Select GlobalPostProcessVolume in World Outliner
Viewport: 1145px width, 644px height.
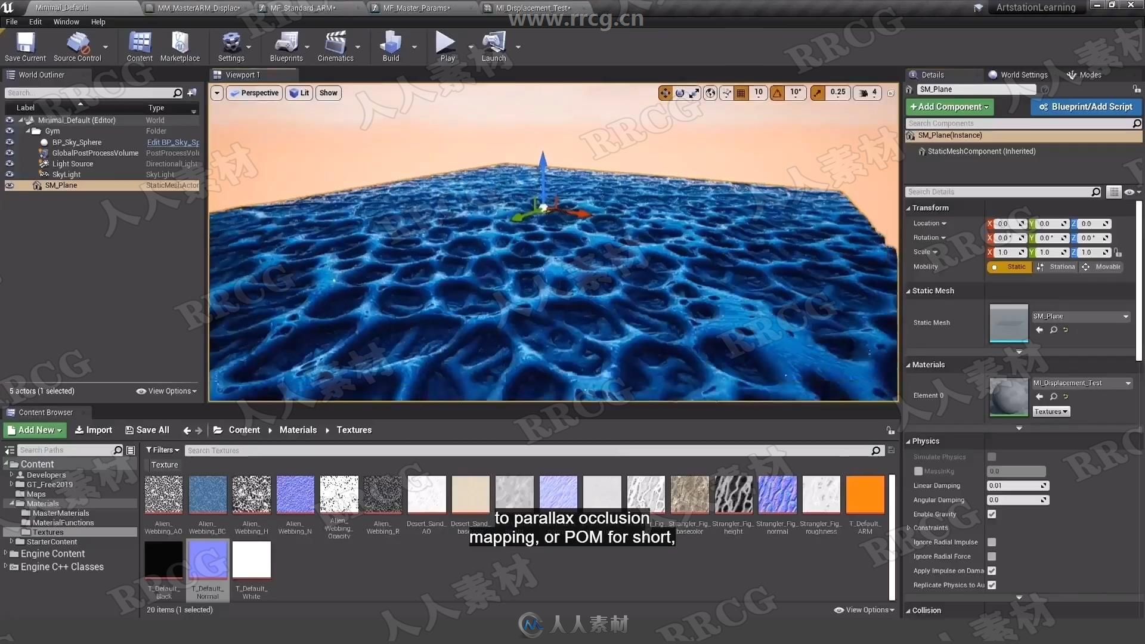tap(95, 153)
